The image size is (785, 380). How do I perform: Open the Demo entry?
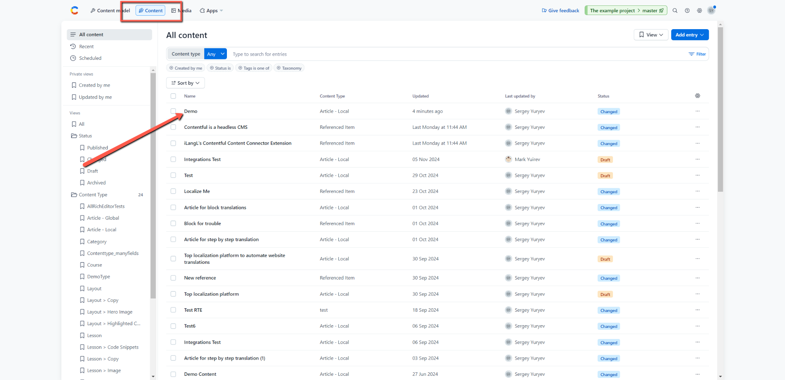[191, 111]
